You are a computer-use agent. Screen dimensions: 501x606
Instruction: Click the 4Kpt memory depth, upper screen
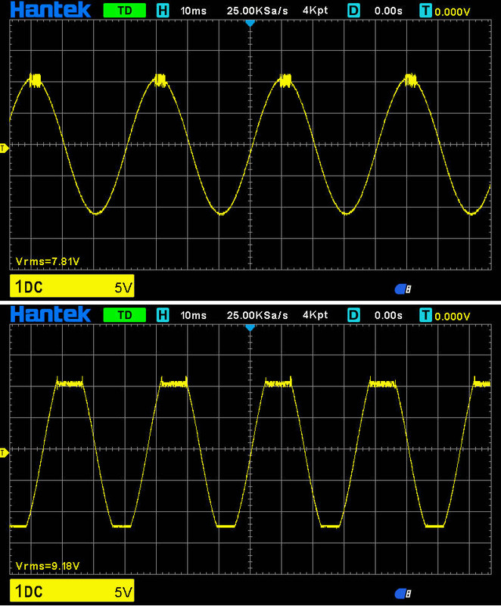point(316,11)
